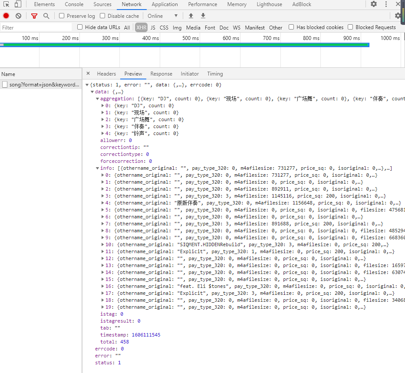This screenshot has width=405, height=373.
Task: Check Blocked Requests option
Action: tap(350, 27)
